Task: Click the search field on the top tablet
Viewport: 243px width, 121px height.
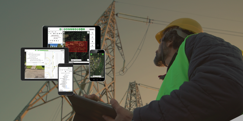Action: (54, 29)
